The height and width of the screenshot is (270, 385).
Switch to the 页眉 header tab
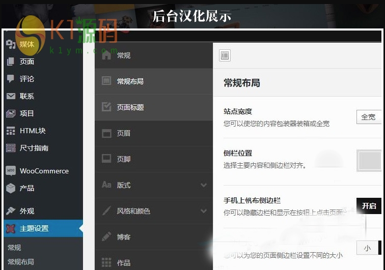[x=124, y=133]
